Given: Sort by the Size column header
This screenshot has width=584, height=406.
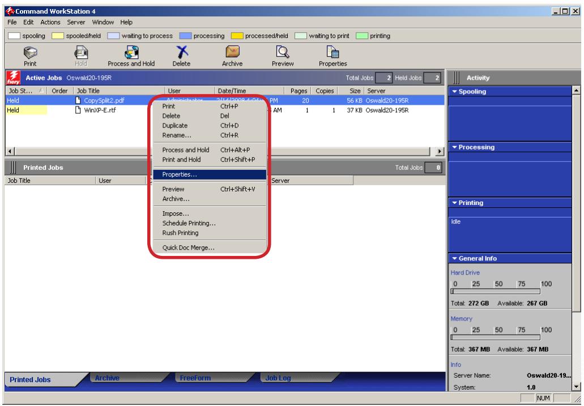Looking at the screenshot, I should (351, 91).
